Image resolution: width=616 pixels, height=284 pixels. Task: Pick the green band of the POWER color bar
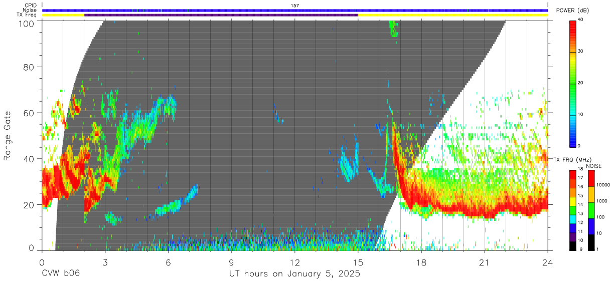(573, 85)
